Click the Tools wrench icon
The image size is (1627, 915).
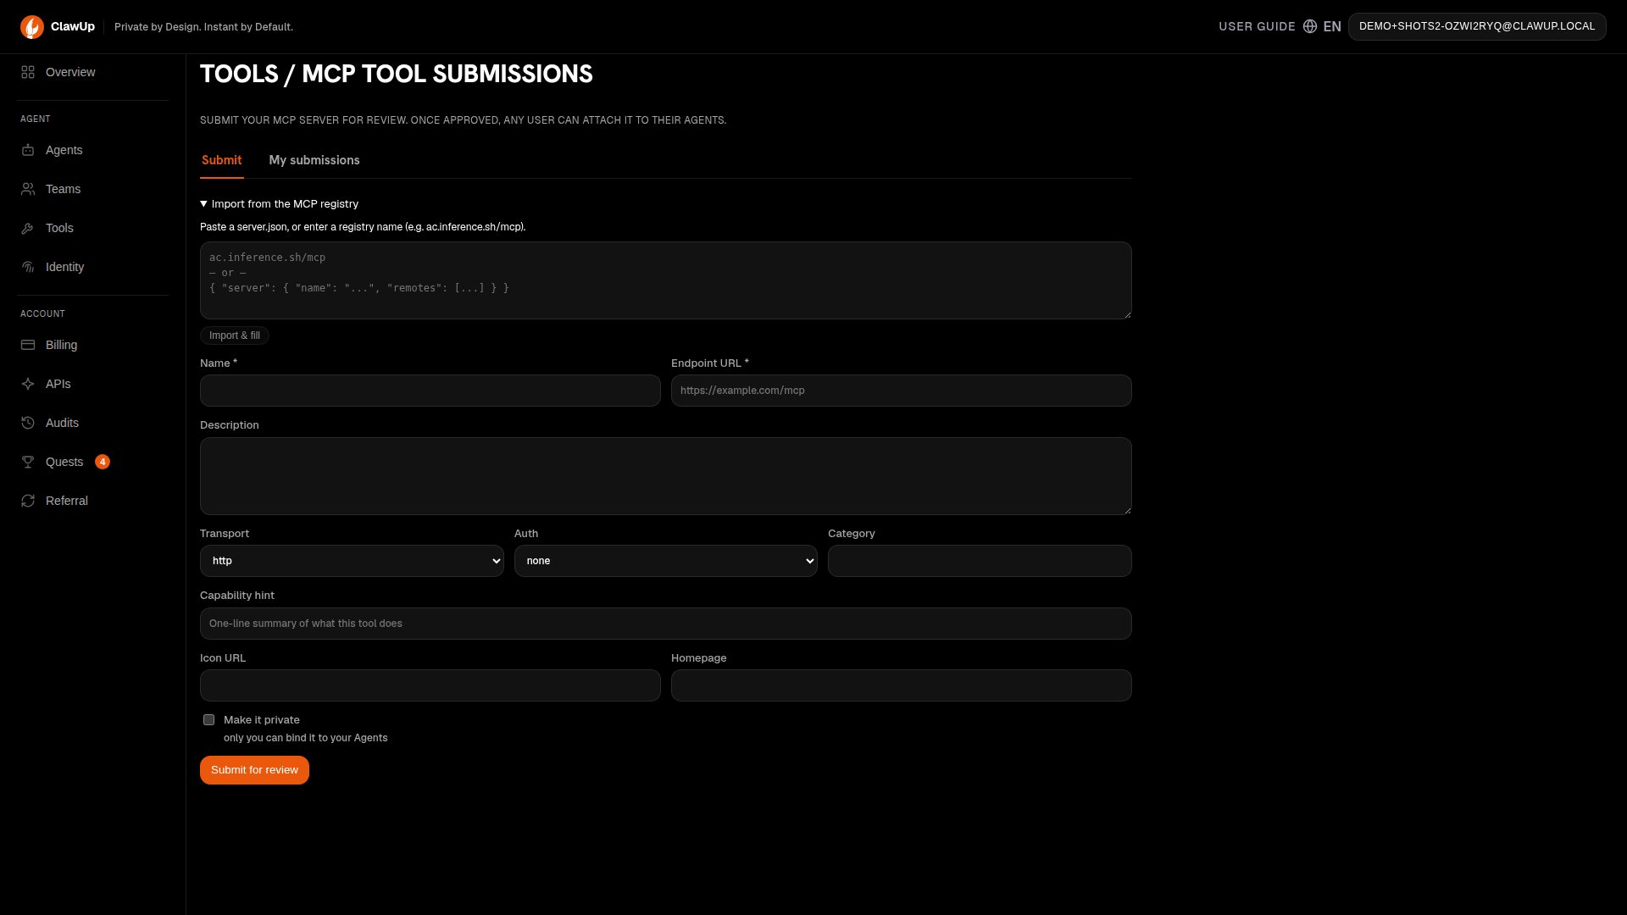[x=28, y=228]
